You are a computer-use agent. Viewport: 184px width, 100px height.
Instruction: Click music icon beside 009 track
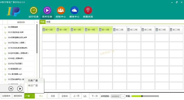(x=5, y=59)
